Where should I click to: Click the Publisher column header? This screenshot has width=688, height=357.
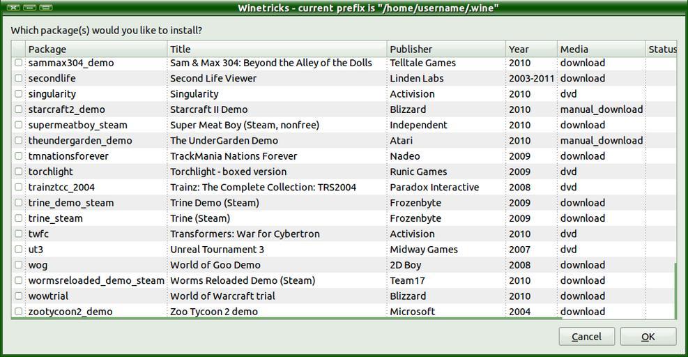pos(446,49)
